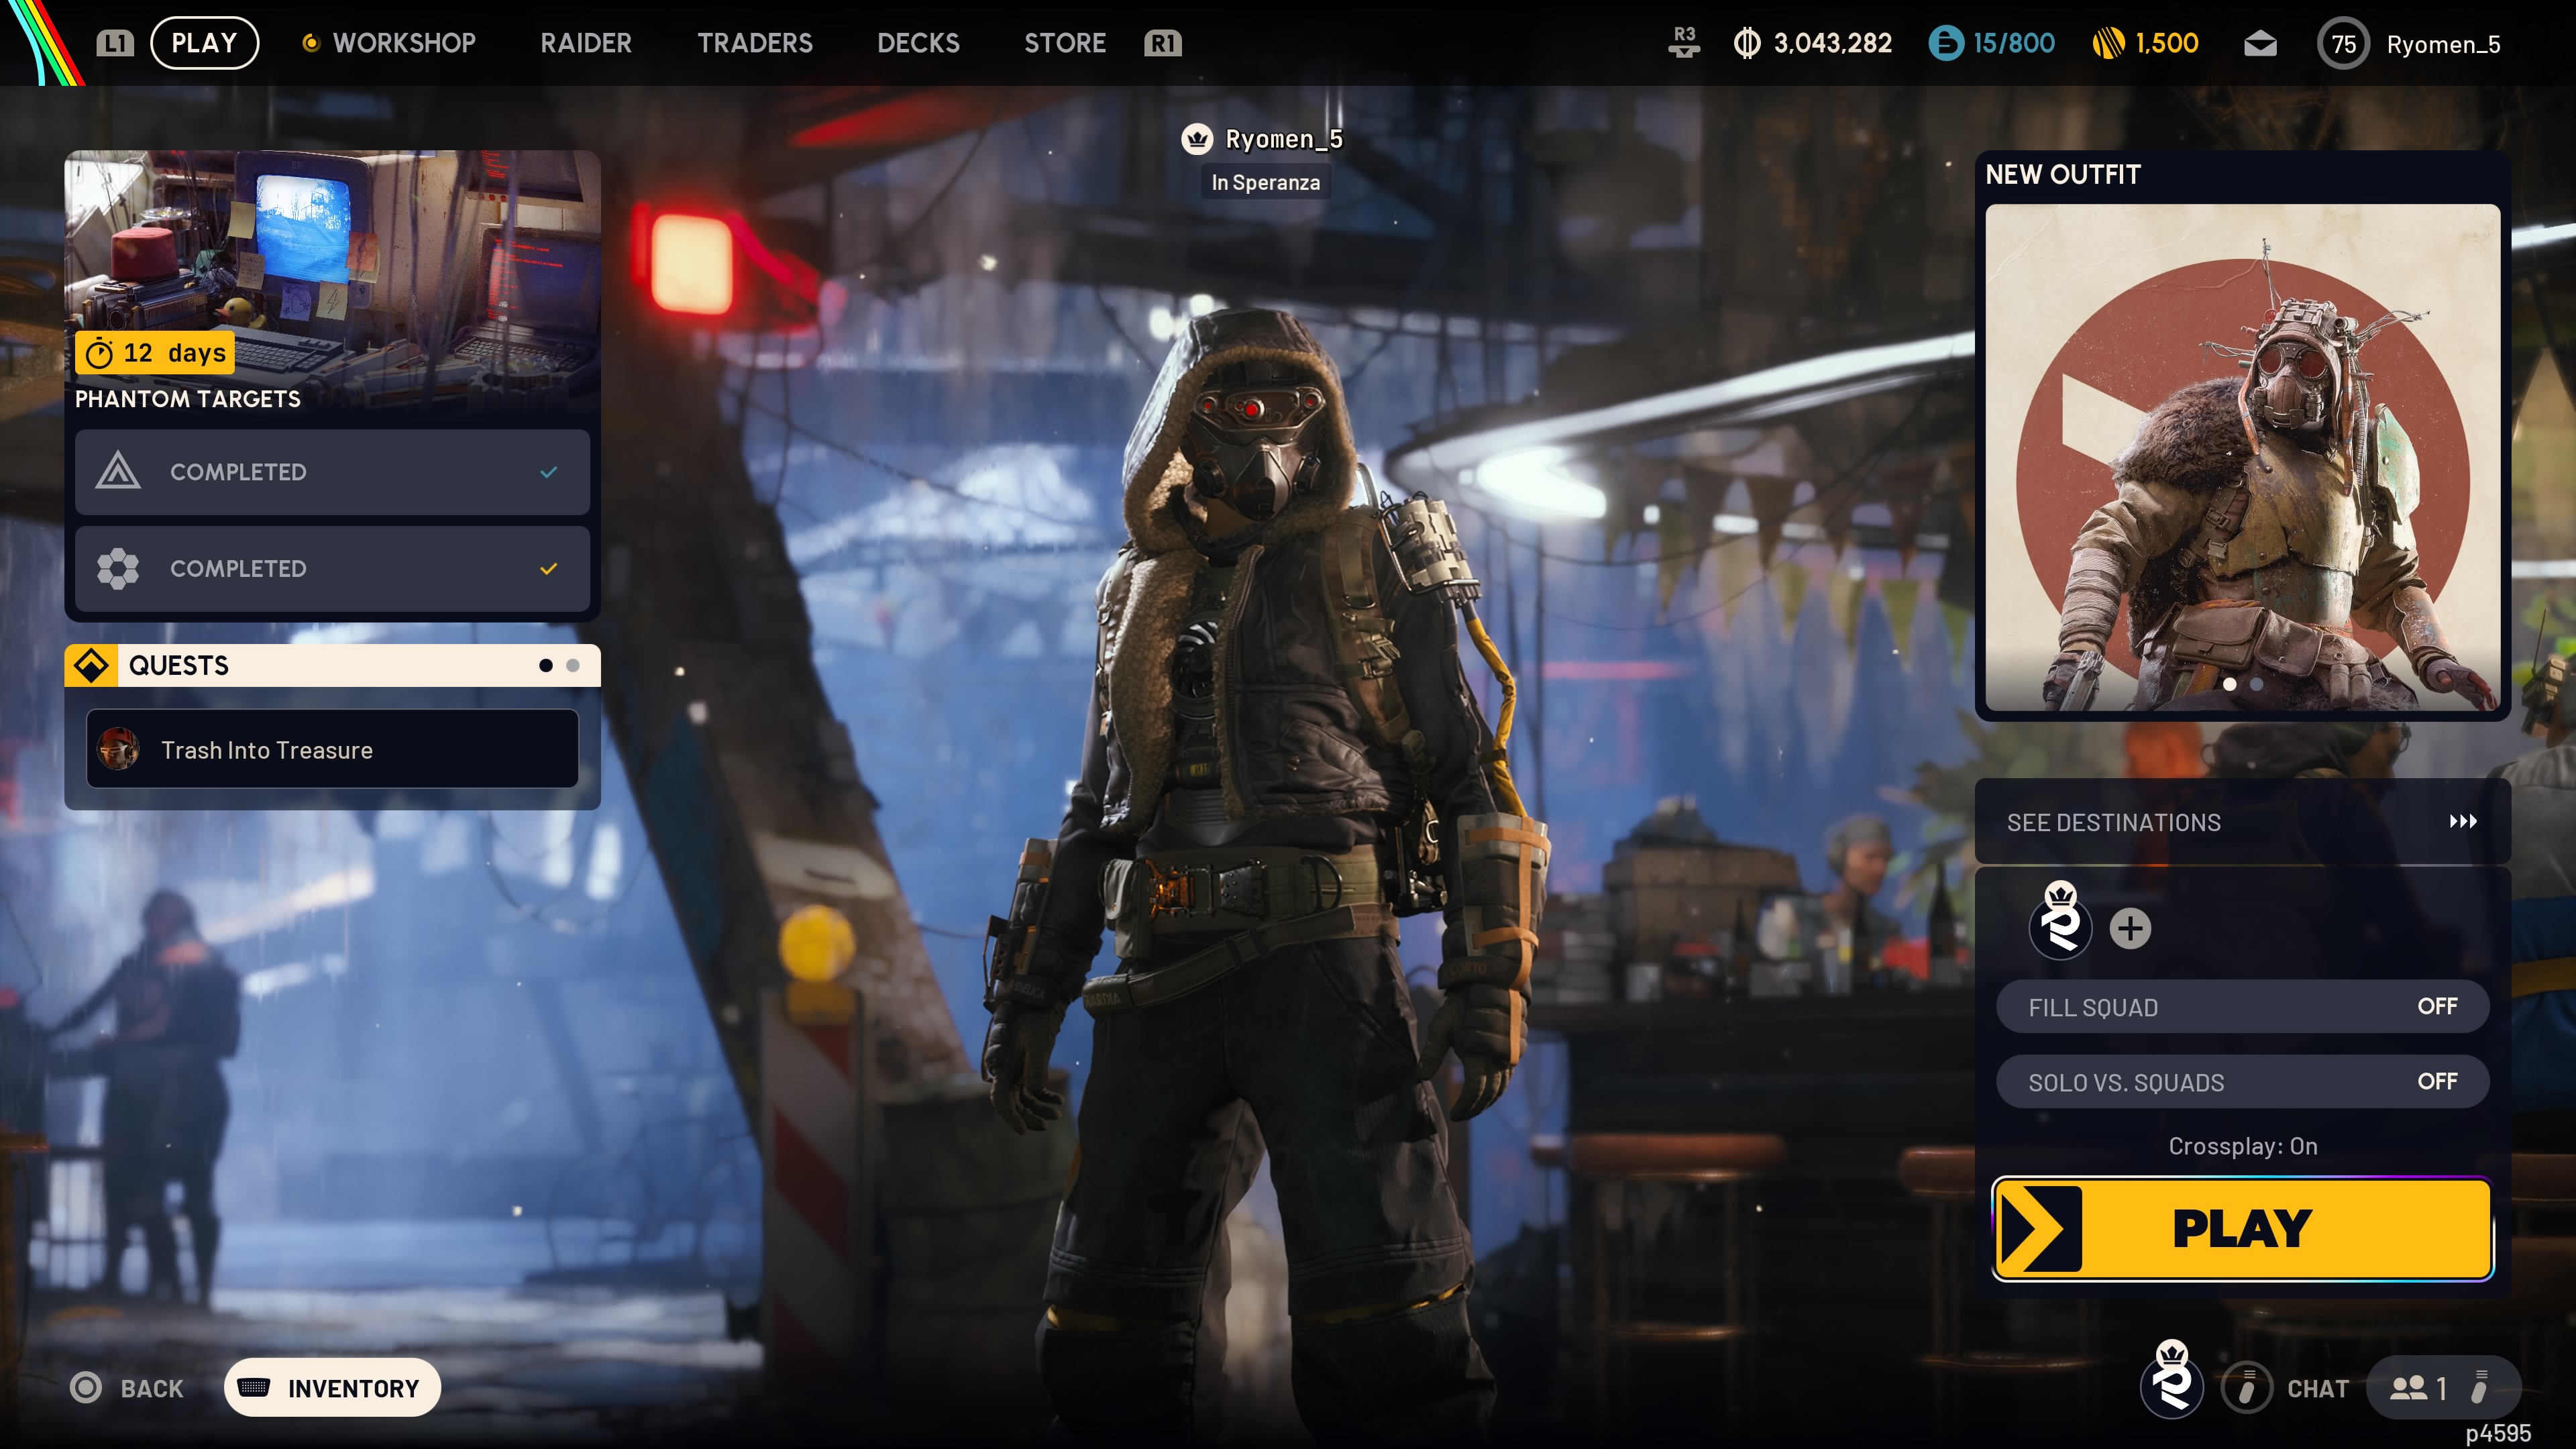
Task: Click the blue checkmark on first COMPLETED row
Action: click(548, 472)
